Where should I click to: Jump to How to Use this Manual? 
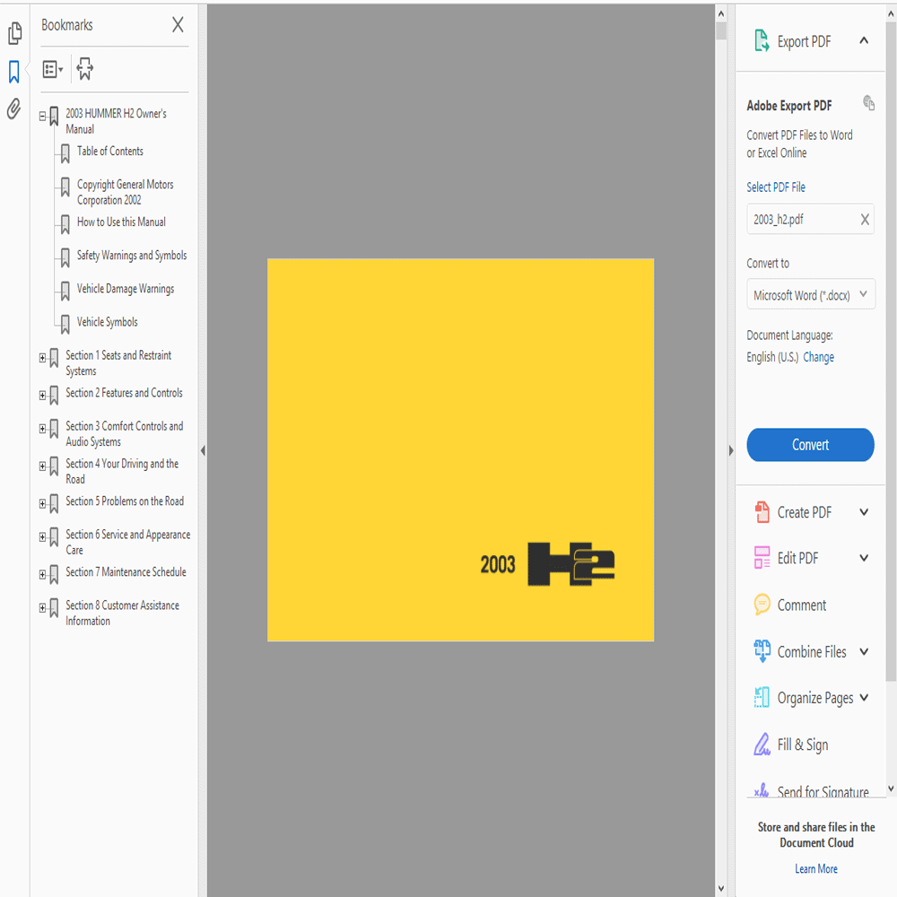point(121,222)
